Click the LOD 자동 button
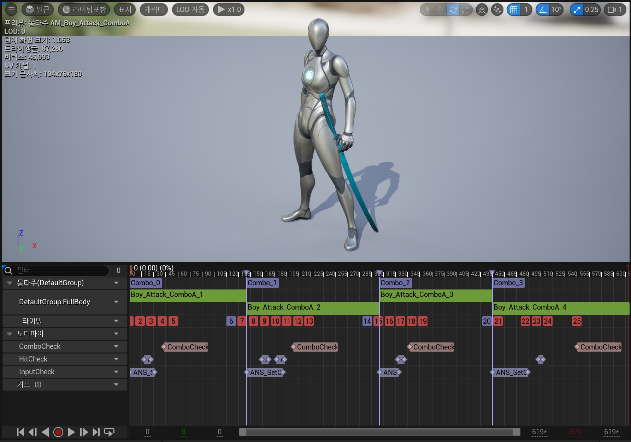This screenshot has height=442, width=631. click(190, 10)
